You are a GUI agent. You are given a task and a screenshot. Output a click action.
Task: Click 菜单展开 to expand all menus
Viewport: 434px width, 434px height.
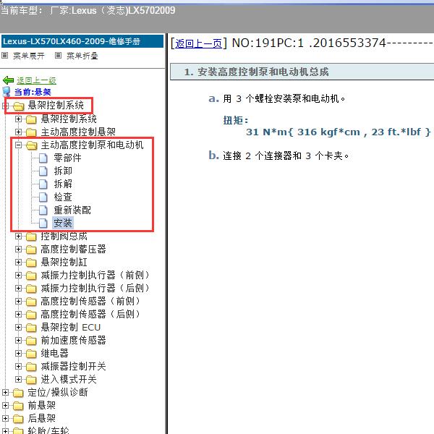pos(28,56)
